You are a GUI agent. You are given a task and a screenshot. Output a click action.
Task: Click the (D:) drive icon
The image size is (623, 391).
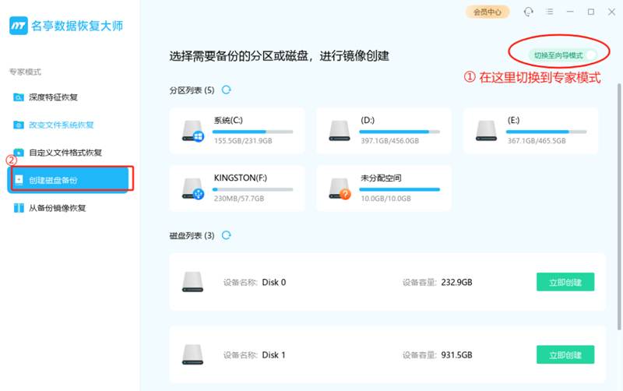340,131
